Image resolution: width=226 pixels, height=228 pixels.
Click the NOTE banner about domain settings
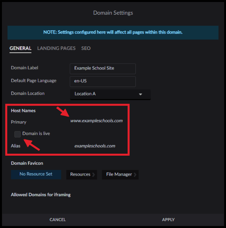coord(113,33)
